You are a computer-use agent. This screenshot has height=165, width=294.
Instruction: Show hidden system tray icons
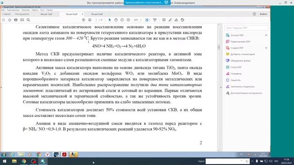(252, 161)
